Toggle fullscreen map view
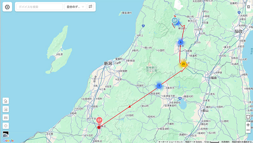Viewport: 253px width, 143px height. pyautogui.click(x=248, y=117)
